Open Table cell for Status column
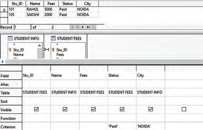203x130 pixels. pos(122,92)
